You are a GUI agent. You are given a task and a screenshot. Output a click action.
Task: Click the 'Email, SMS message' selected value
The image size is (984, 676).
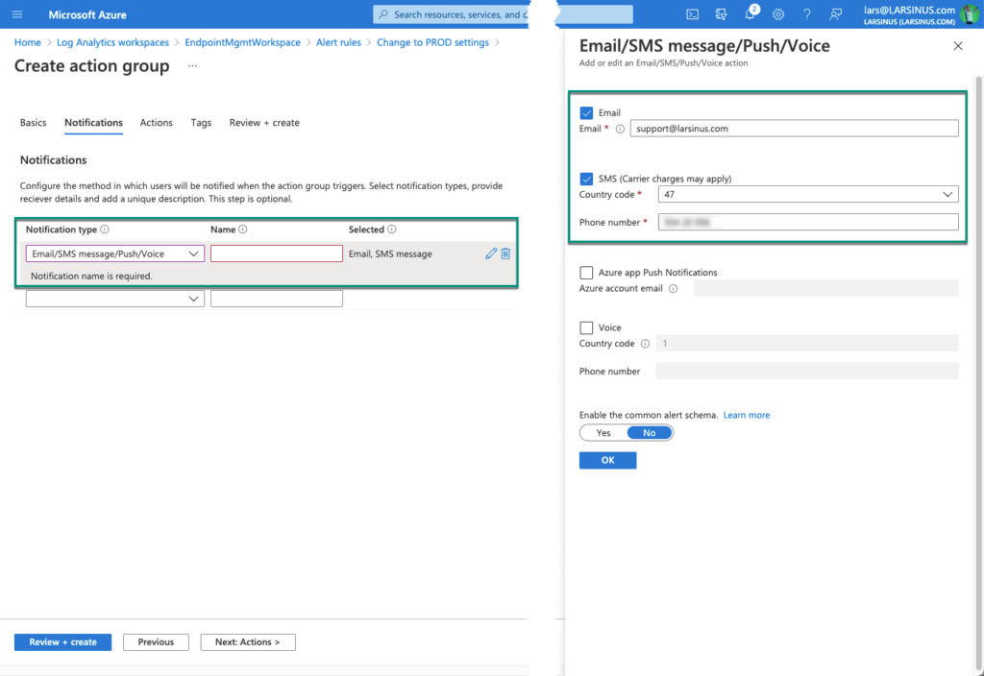point(390,253)
